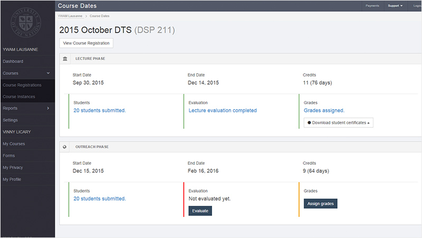Click the Outreach Phase globe icon
This screenshot has width=422, height=238.
(65, 147)
